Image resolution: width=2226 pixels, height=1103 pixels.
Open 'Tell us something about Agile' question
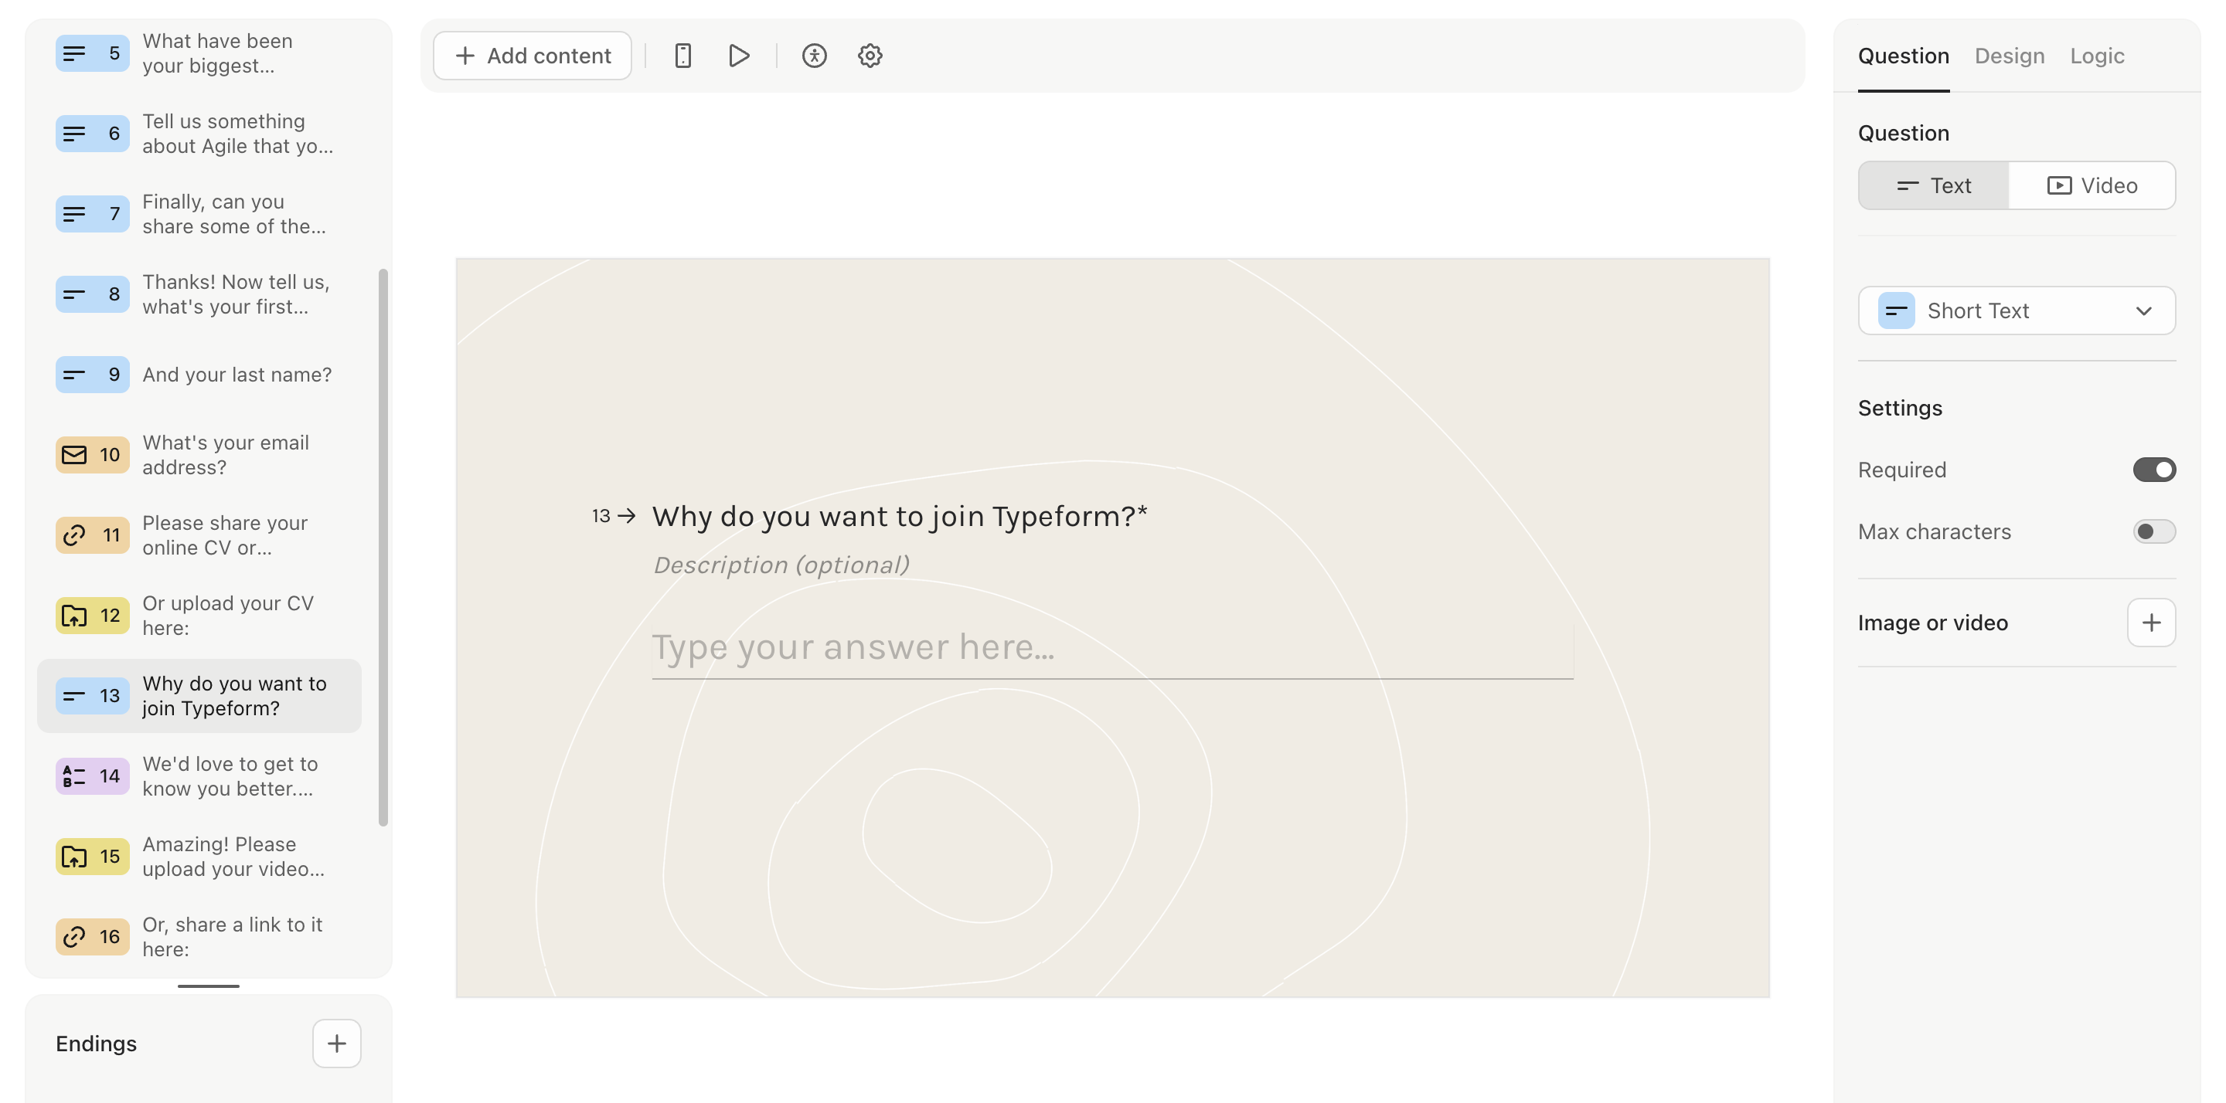(237, 134)
